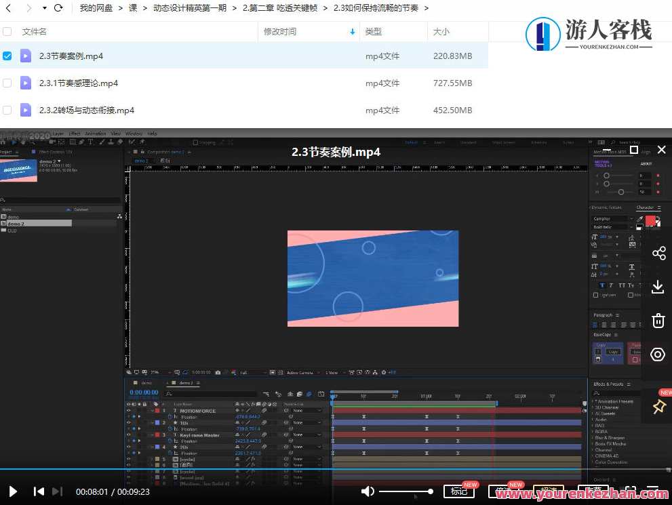The width and height of the screenshot is (672, 505).
Task: Uncheck the checkbox for 2.3节奏案例.mp4
Action: click(7, 56)
